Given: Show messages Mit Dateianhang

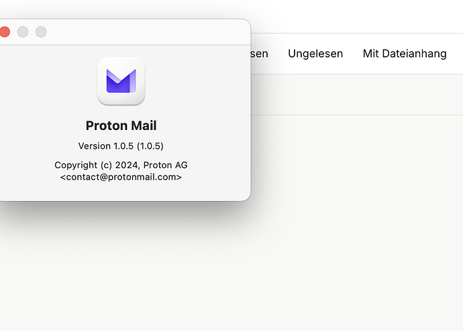Looking at the screenshot, I should pyautogui.click(x=405, y=54).
